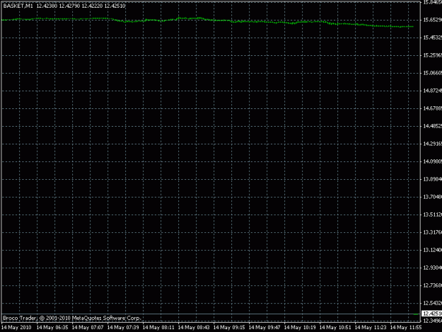Select the 15.2596 price axis label

click(432, 55)
